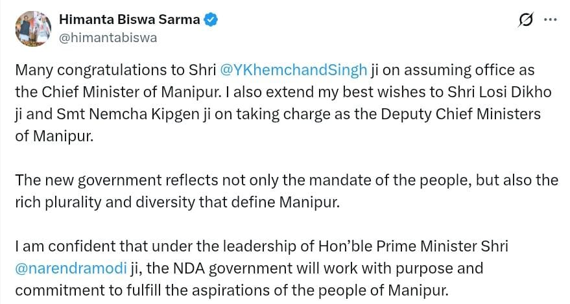Click the blue verified badge

pos(211,19)
